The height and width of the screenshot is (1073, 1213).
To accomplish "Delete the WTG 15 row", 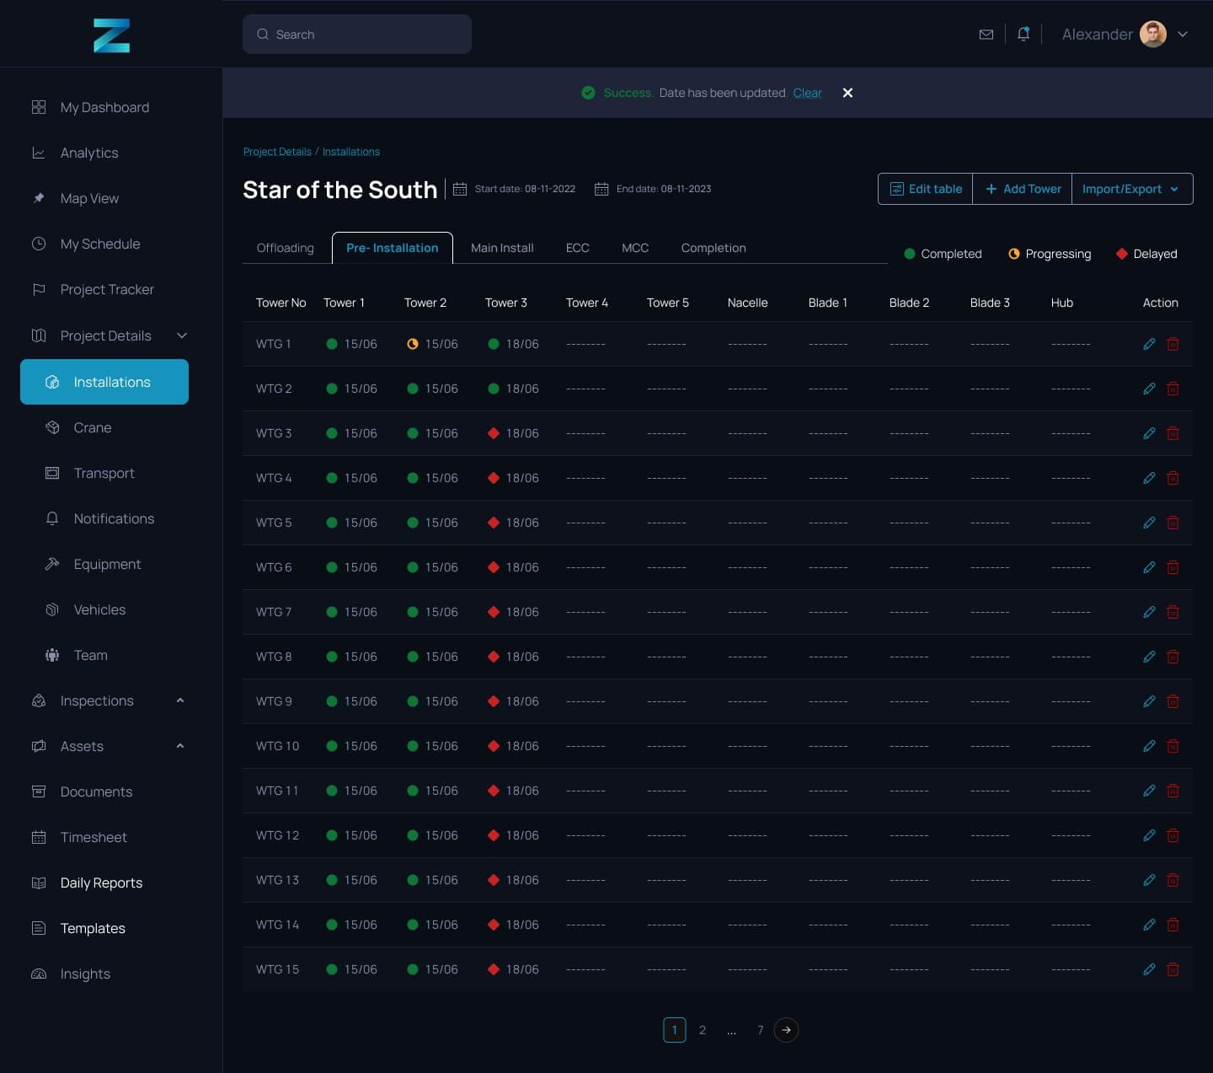I will tap(1173, 969).
